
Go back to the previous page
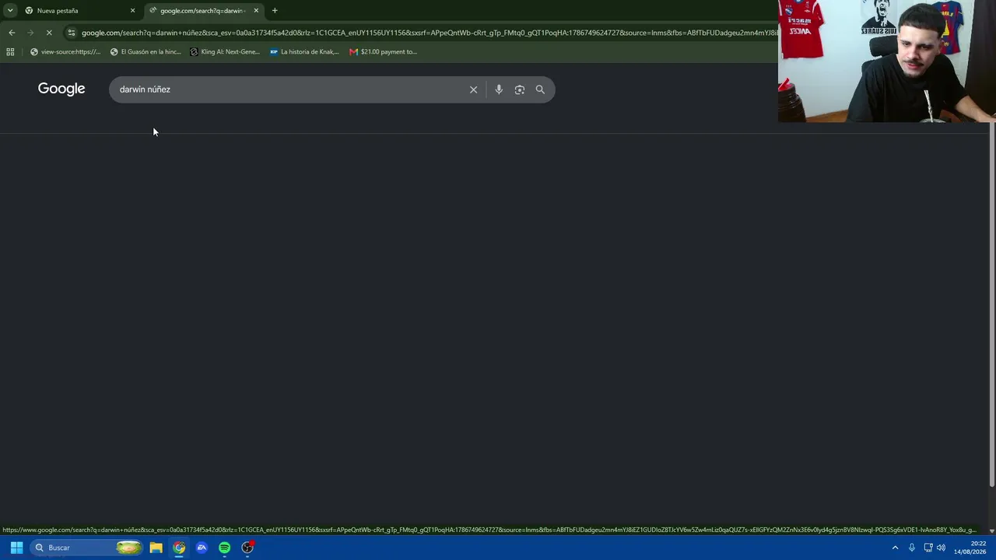click(x=12, y=33)
